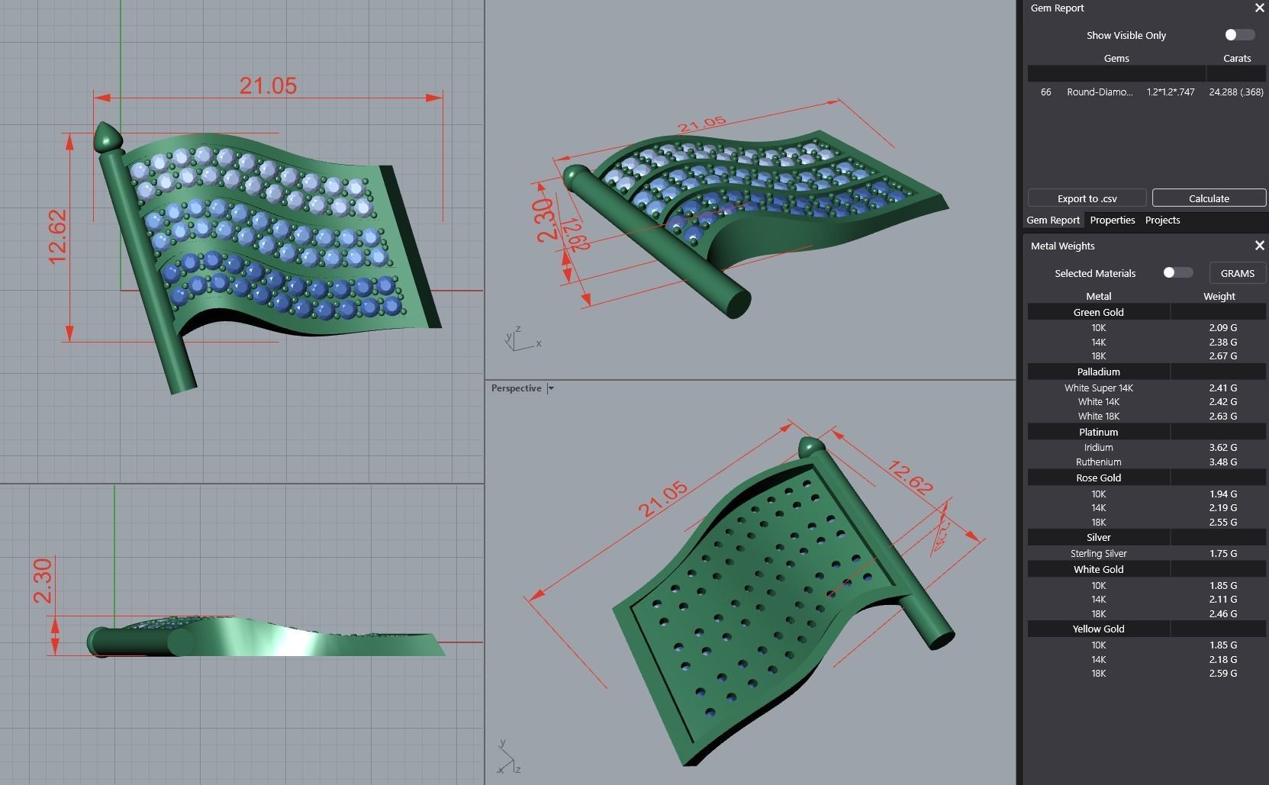Click the 2.30 dimension in side view
The width and height of the screenshot is (1269, 785).
coord(43,581)
